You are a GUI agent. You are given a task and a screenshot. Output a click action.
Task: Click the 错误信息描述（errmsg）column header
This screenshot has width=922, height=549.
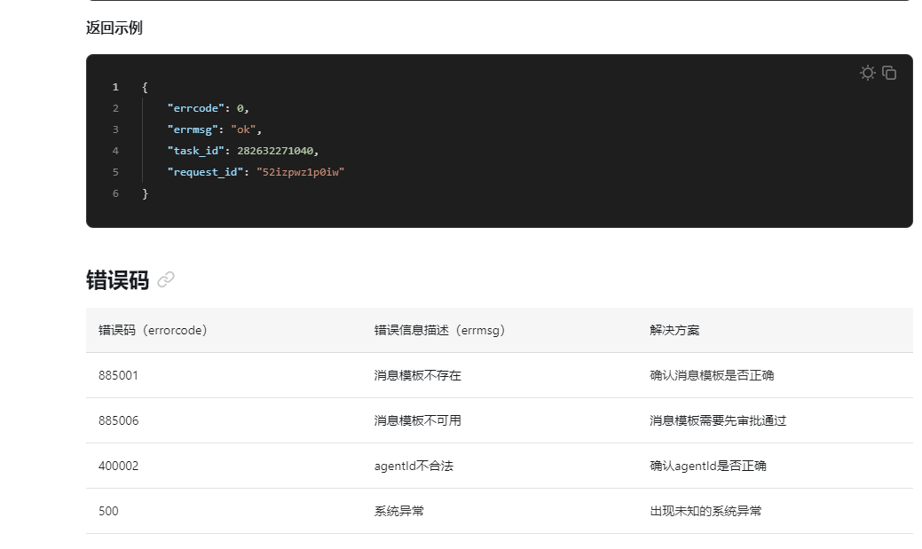(439, 330)
